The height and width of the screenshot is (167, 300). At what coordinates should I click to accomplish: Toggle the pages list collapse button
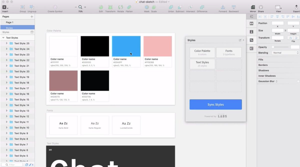tap(32, 32)
